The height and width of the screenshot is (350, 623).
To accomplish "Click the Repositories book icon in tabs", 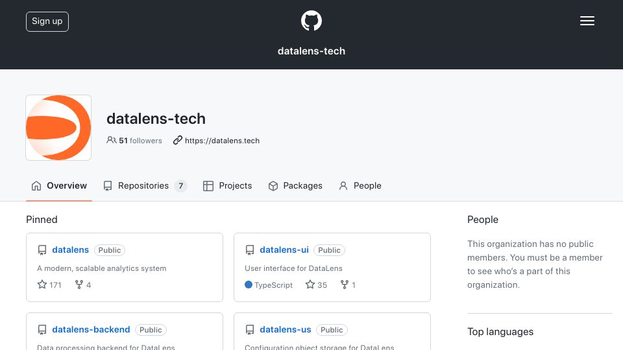I will [x=108, y=186].
